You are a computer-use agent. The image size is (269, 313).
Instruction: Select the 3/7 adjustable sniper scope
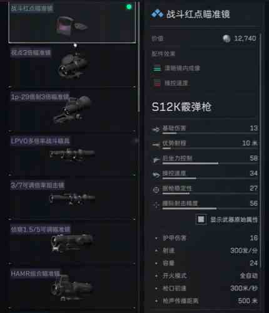coord(72,199)
